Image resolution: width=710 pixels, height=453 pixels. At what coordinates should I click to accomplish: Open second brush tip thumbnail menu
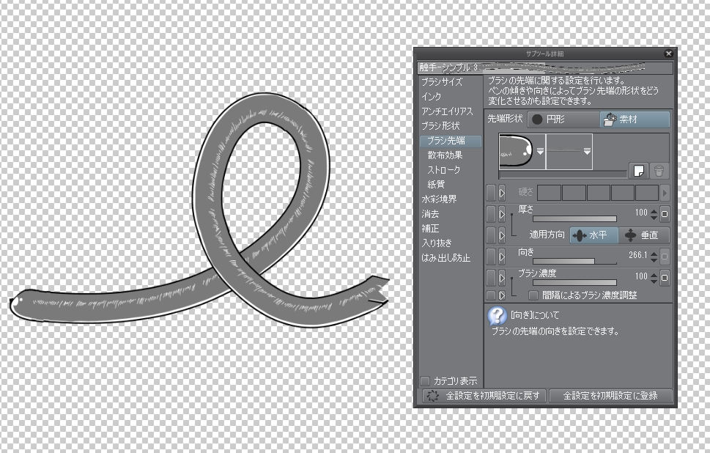[x=587, y=152]
